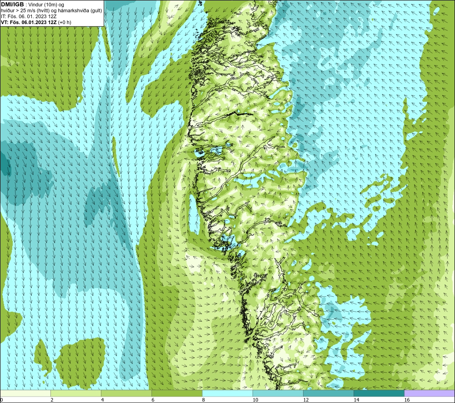Click the scale label '2'
Viewport: 455px width, 403px height.
coord(52,400)
